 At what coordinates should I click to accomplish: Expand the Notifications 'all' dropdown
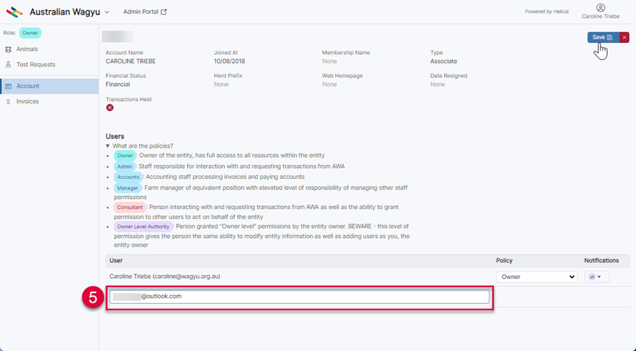pos(596,277)
